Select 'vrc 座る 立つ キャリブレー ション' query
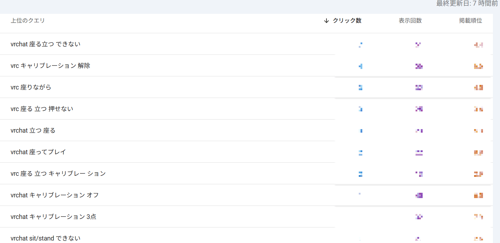 tap(58, 174)
